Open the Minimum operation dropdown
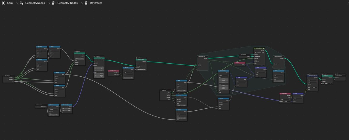This screenshot has width=349, height=140. (x=42, y=51)
